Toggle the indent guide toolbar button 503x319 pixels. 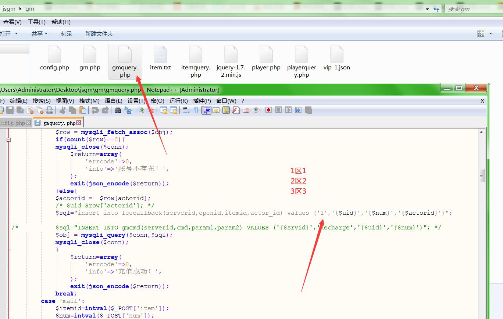pos(206,110)
